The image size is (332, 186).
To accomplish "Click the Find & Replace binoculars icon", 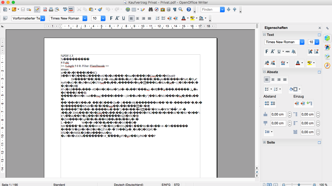I will tap(151, 10).
